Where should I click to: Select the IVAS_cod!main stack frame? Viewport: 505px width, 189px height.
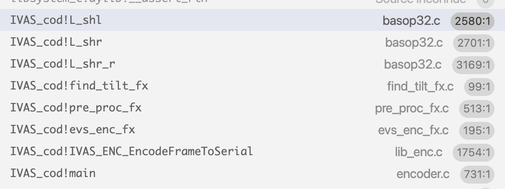tap(252, 173)
